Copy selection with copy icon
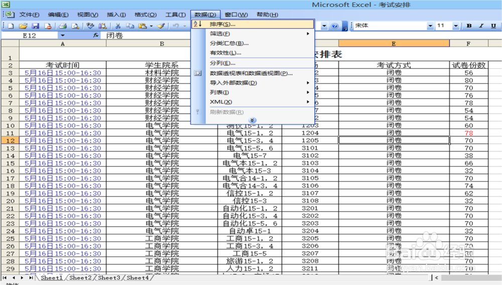 [130, 26]
